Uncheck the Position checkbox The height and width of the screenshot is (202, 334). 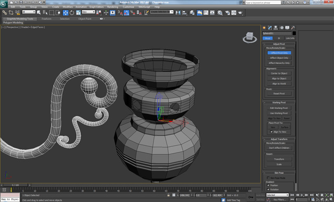point(268,185)
